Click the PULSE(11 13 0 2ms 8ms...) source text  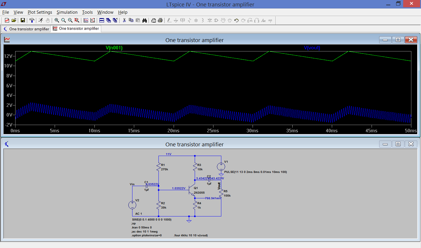256,172
